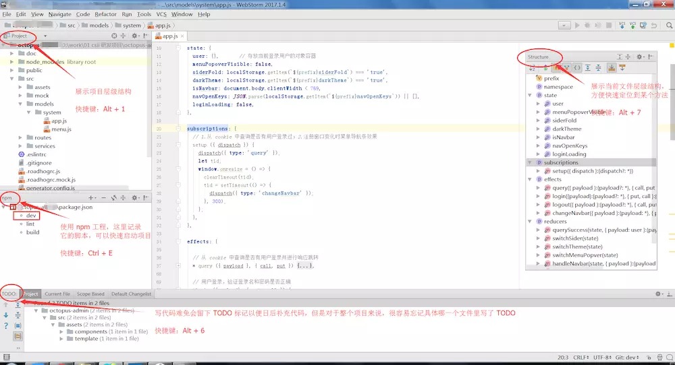Expand the doc folder in Project tree
The height and width of the screenshot is (365, 675).
pos(12,54)
